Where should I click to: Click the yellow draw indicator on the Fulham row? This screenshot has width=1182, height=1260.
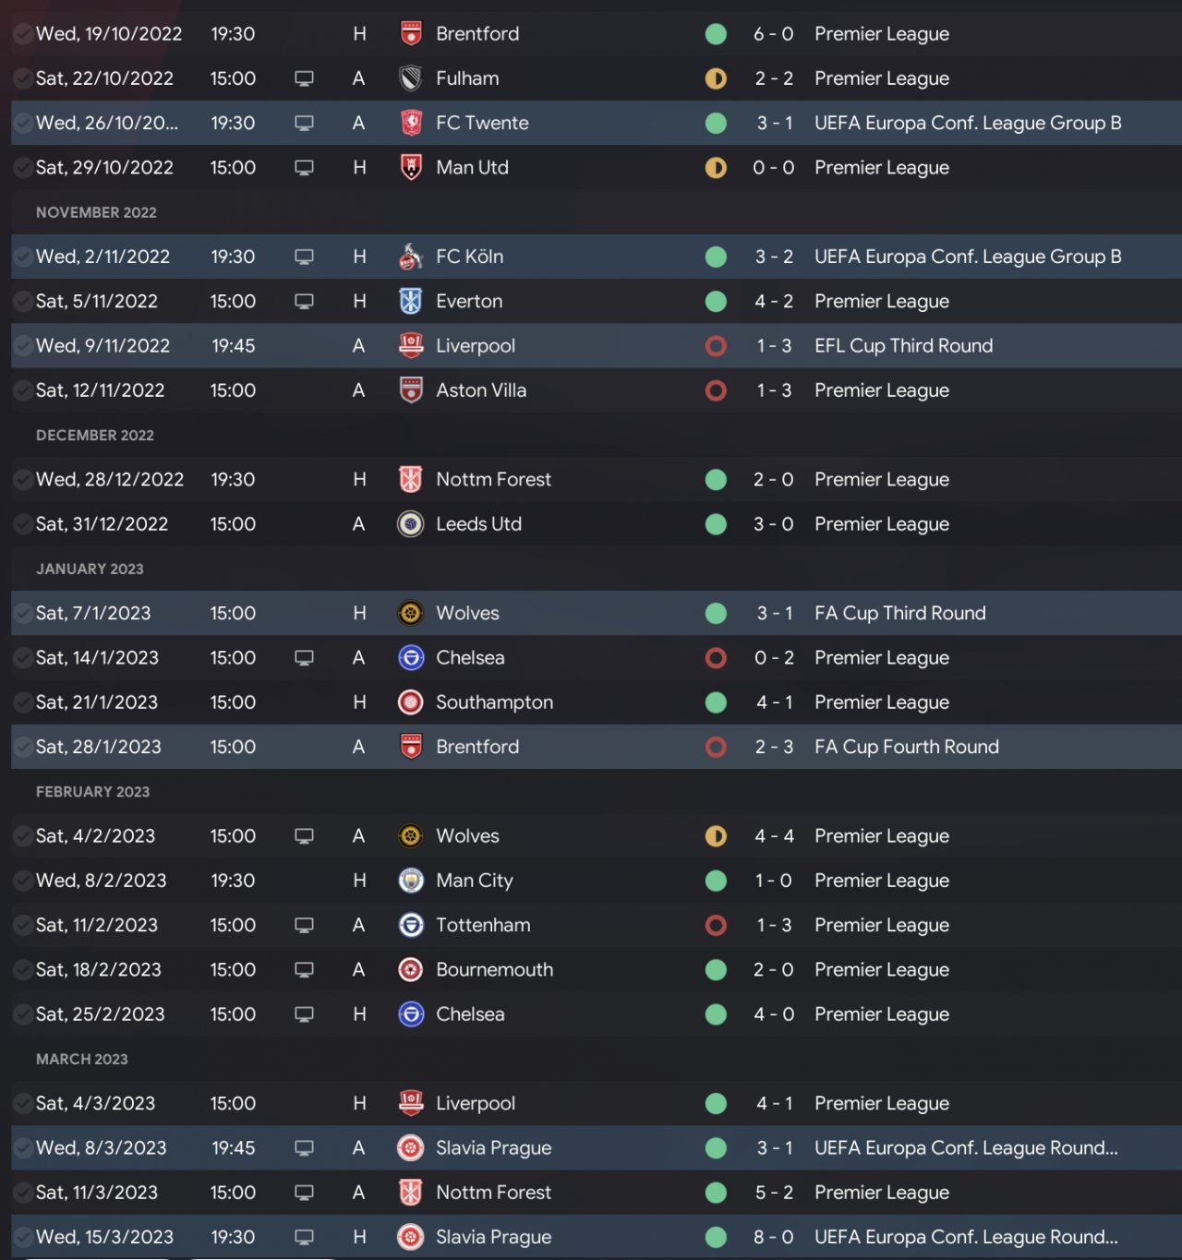point(716,78)
